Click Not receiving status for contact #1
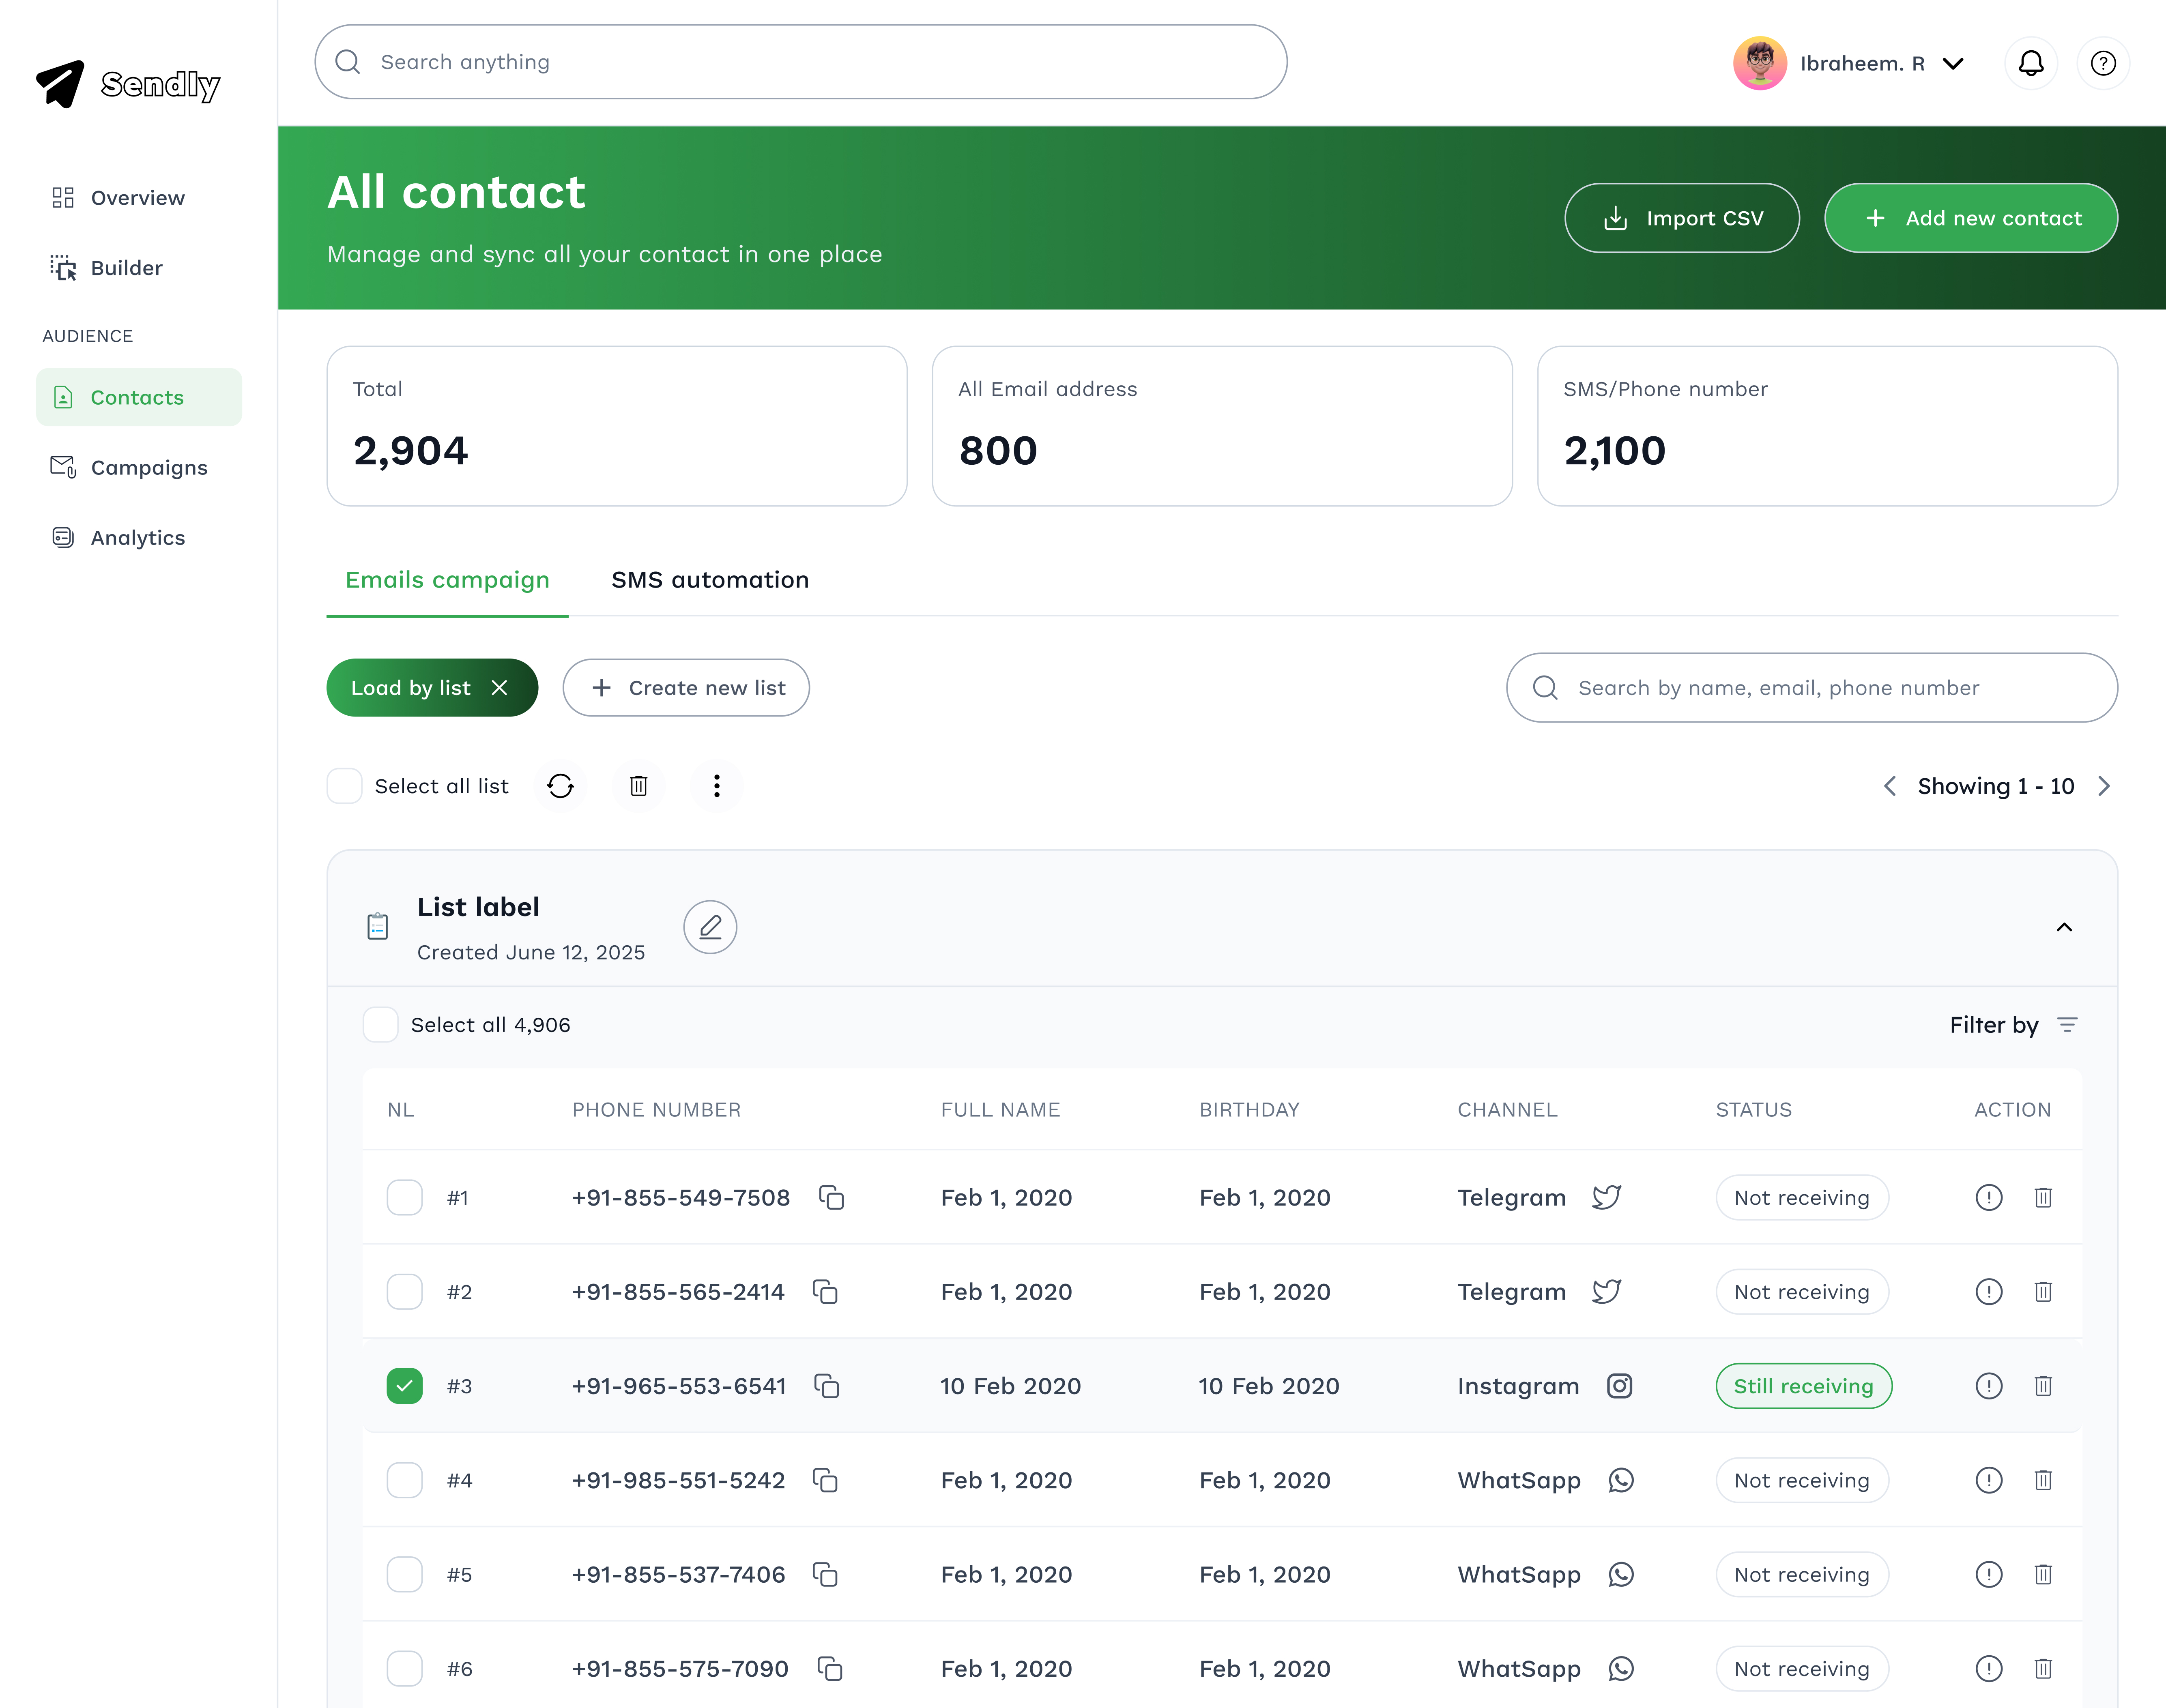This screenshot has width=2166, height=1708. tap(1802, 1197)
